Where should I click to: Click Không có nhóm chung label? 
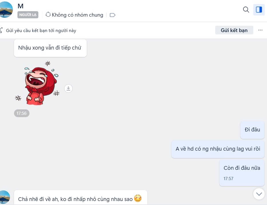click(78, 15)
